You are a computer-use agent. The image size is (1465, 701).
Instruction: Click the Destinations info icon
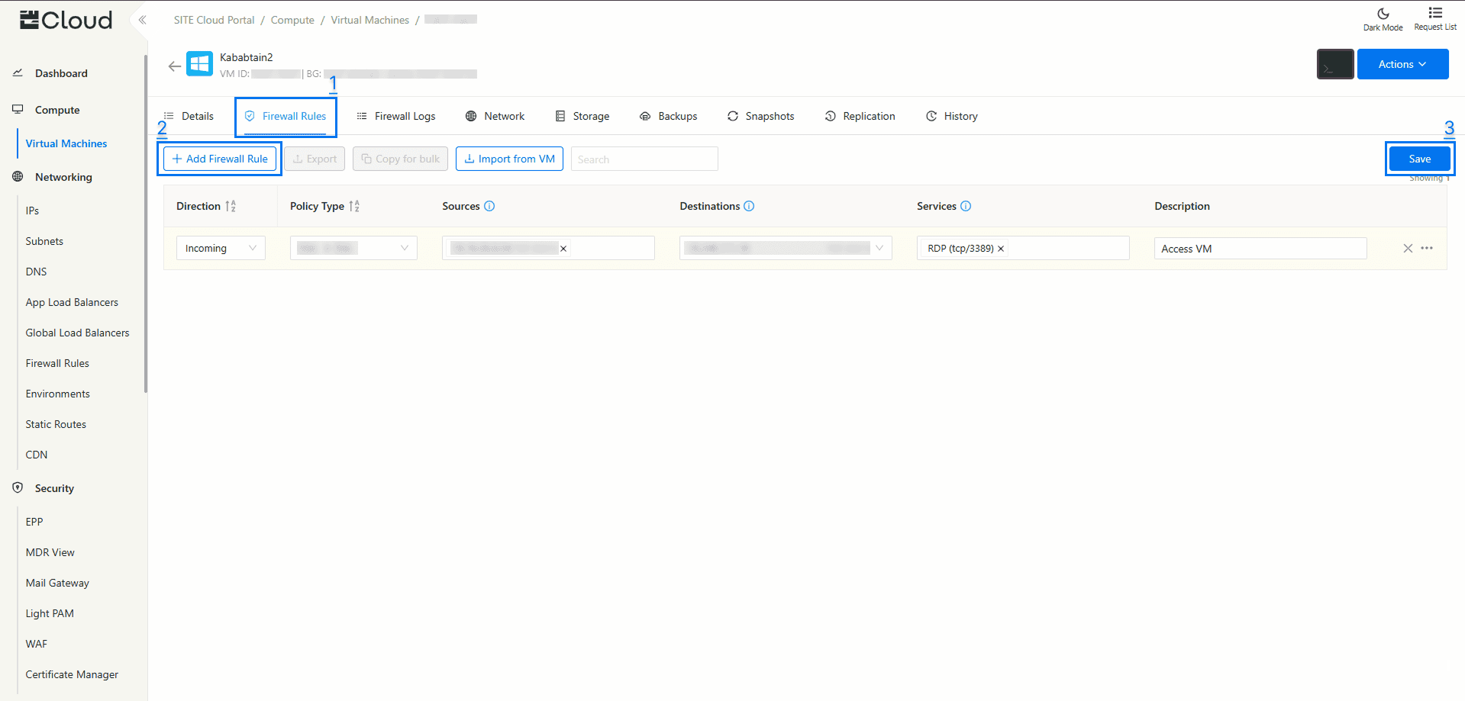point(749,206)
